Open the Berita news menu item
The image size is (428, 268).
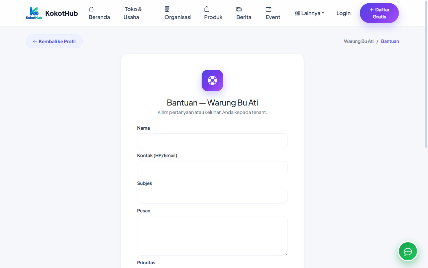point(244,13)
